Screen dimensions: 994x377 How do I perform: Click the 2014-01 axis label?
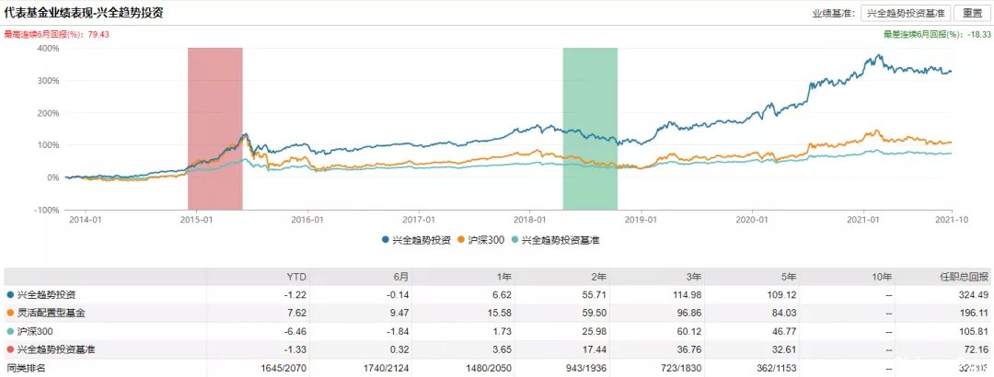[86, 219]
